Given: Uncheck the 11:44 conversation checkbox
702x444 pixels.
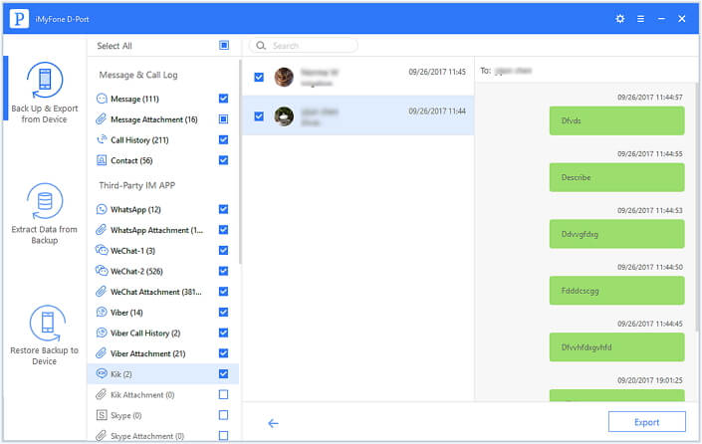Looking at the screenshot, I should pos(259,116).
